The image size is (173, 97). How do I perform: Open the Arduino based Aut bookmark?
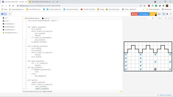tap(54, 9)
